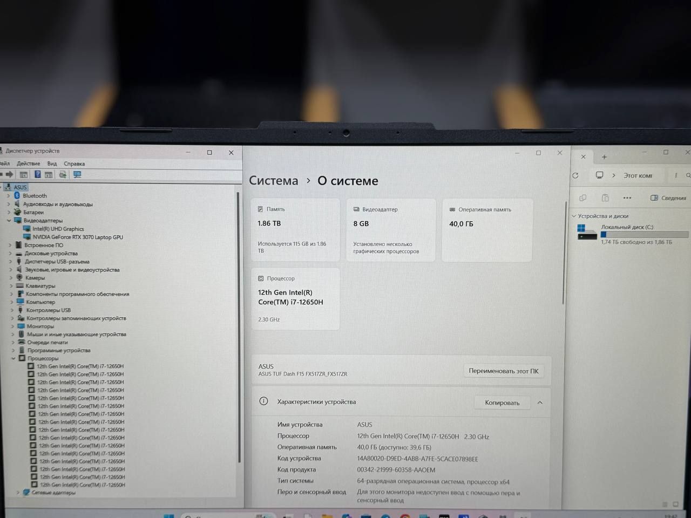
Task: Click the This PC monitor icon in Explorer address bar
Action: 599,175
